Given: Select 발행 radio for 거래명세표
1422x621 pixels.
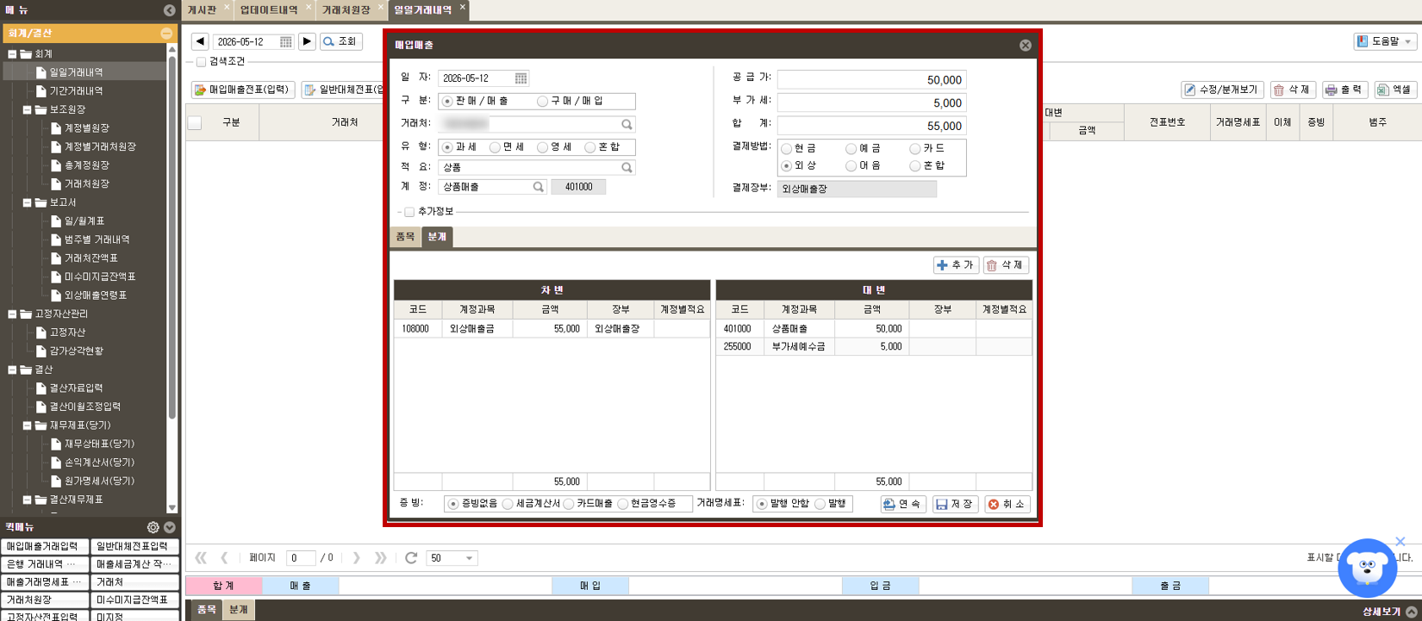Looking at the screenshot, I should coord(820,504).
